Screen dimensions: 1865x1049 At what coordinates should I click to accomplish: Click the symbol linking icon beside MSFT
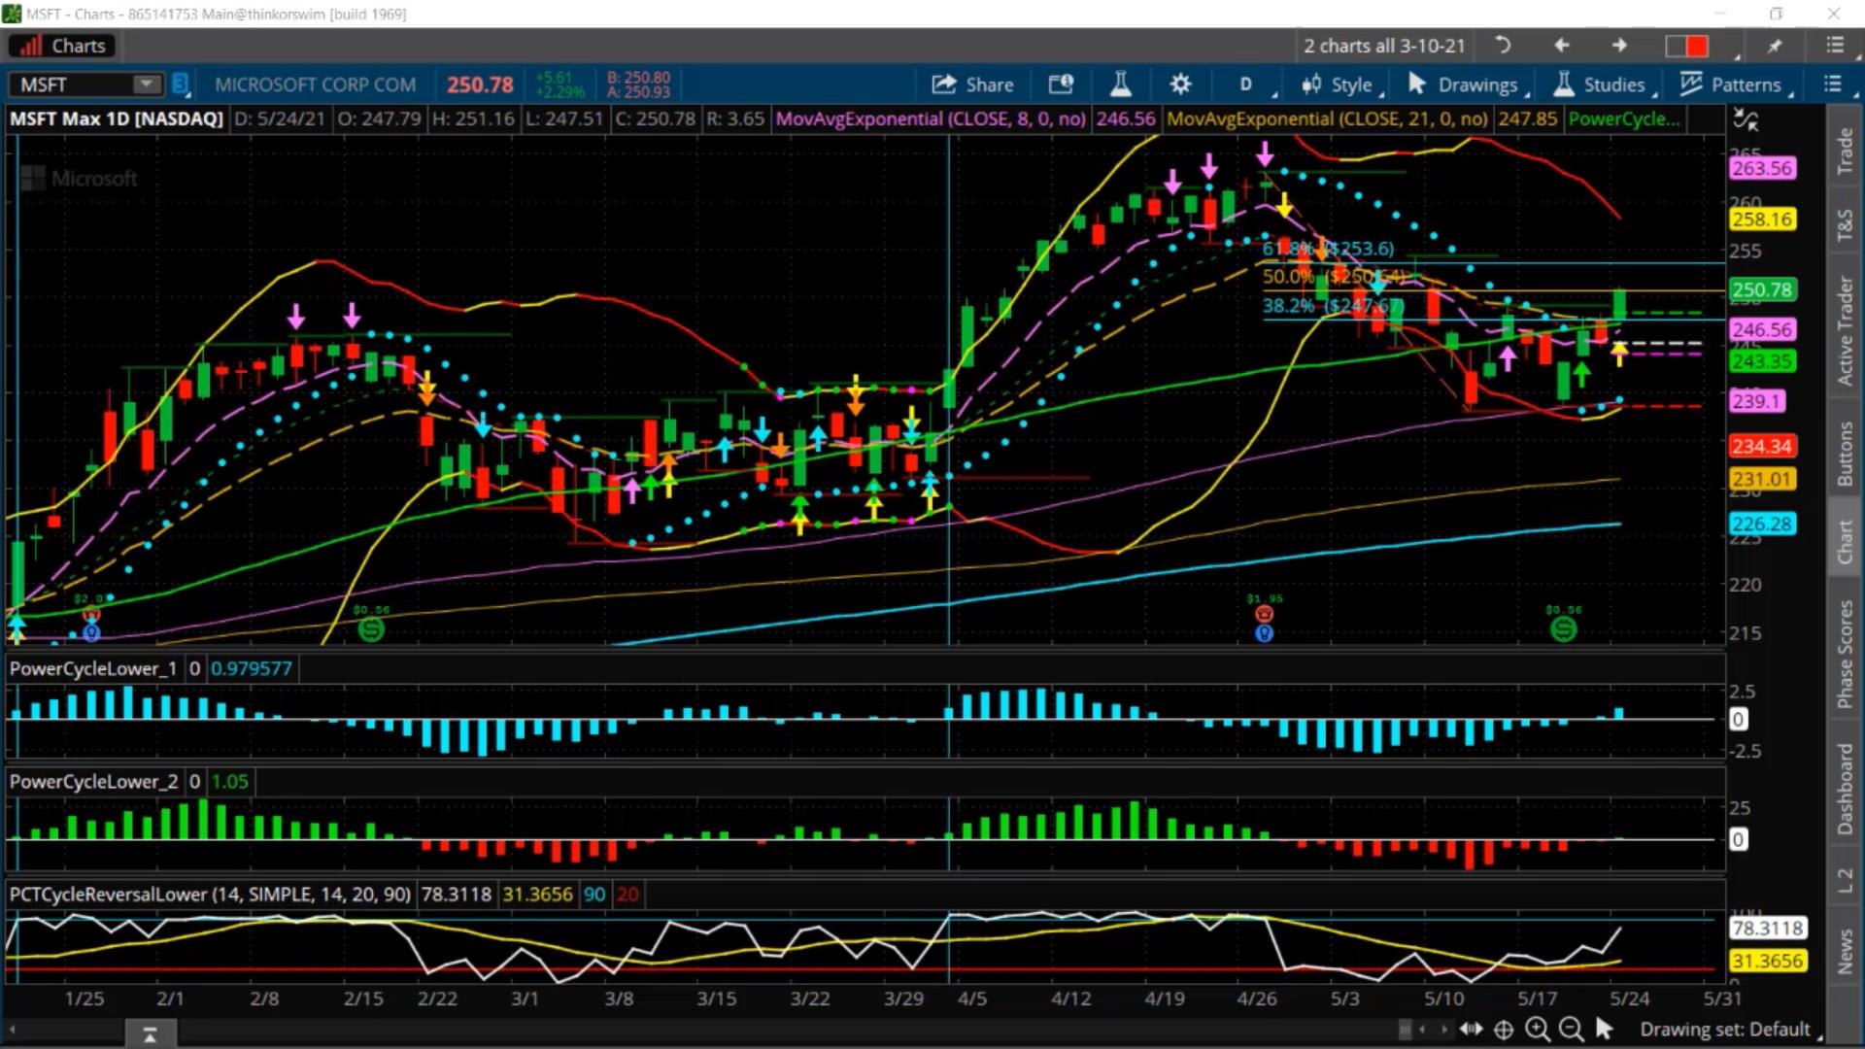click(180, 85)
